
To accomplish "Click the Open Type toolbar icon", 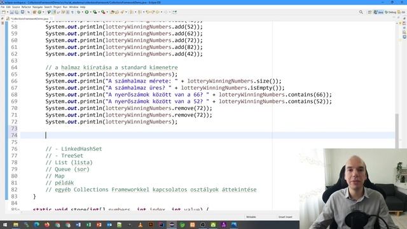I will pyautogui.click(x=112, y=12).
